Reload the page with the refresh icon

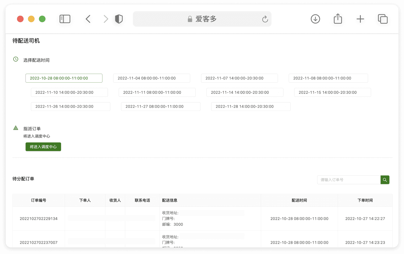point(265,19)
